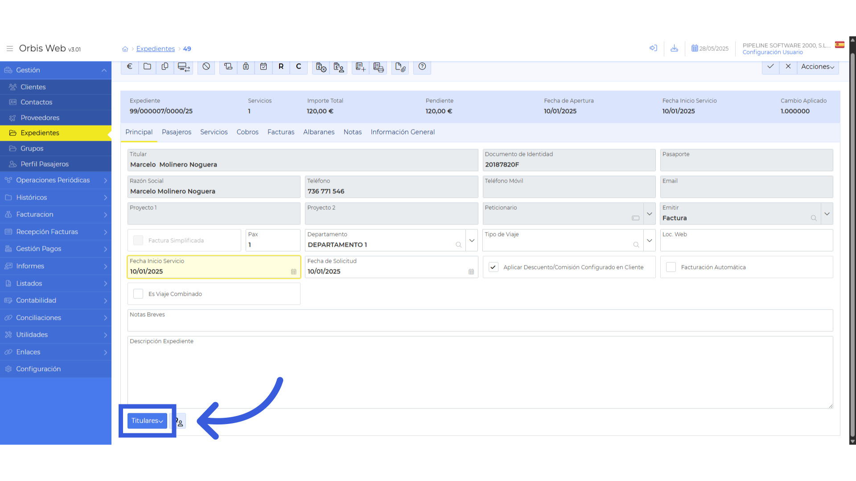Expand the Contabilidad sidebar menu
856x481 pixels.
pyautogui.click(x=56, y=301)
